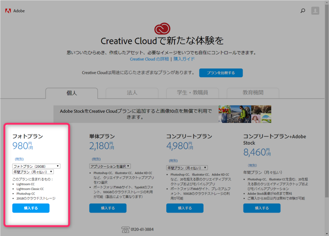Screen dimensions: 329x236
Task: Open the 購入ガイド link
Action: [184, 59]
